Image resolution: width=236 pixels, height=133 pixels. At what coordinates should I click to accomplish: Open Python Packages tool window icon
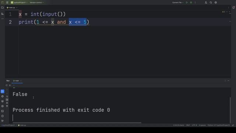(x=3, y=96)
